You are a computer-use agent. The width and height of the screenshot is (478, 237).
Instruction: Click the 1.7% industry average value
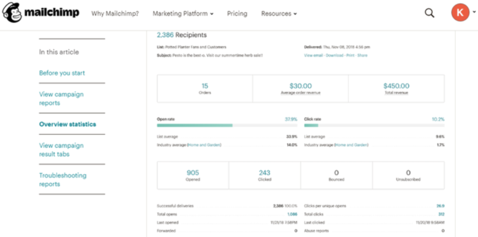(440, 145)
